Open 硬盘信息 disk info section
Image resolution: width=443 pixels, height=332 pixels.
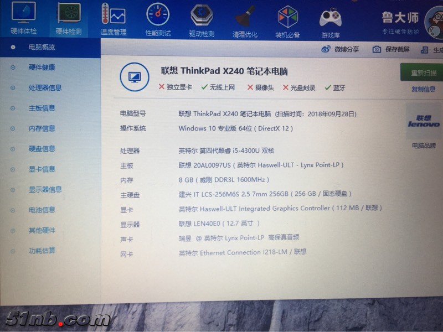pyautogui.click(x=42, y=148)
